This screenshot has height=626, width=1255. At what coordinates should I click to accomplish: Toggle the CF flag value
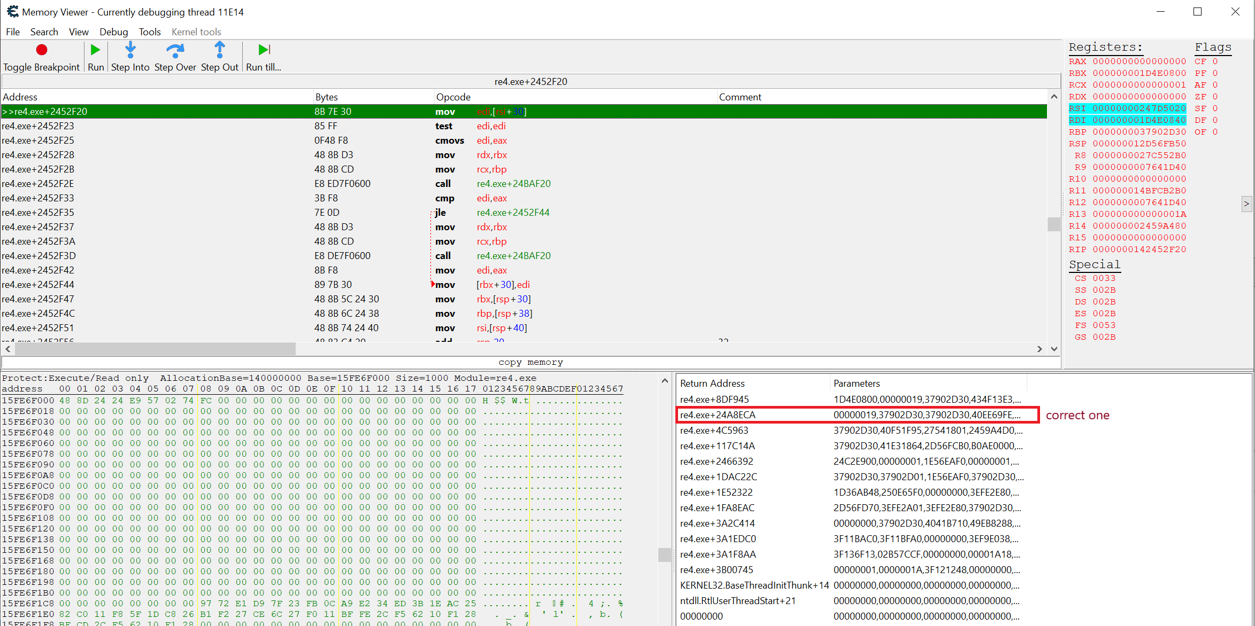(x=1215, y=61)
